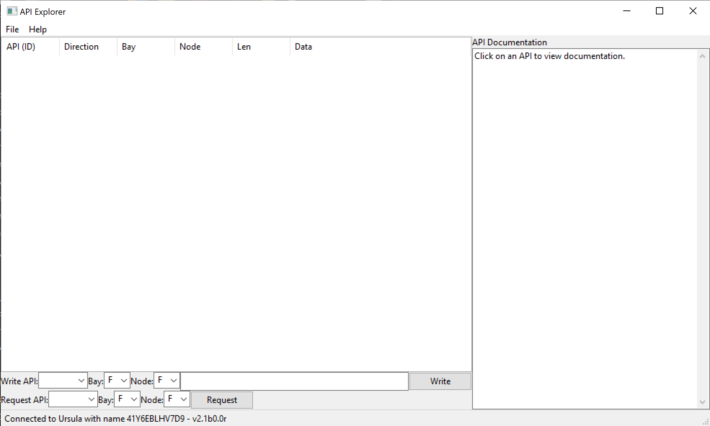
Task: Click the documentation scrollbar up arrow
Action: point(702,56)
